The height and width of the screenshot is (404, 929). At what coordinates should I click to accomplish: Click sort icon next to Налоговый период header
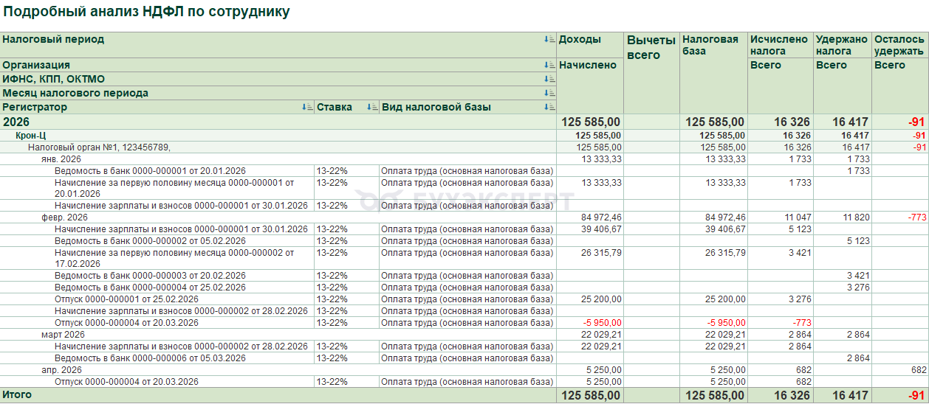click(549, 40)
